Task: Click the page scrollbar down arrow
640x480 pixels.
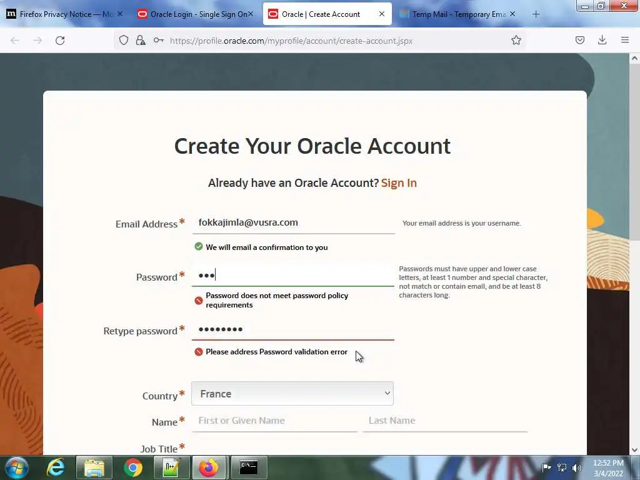Action: (x=634, y=450)
